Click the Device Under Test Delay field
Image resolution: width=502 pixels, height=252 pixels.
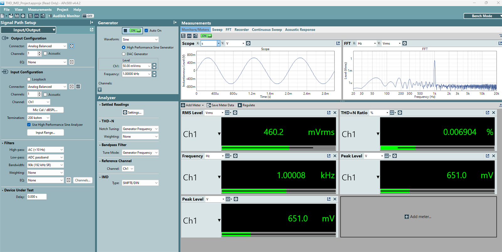click(x=37, y=197)
